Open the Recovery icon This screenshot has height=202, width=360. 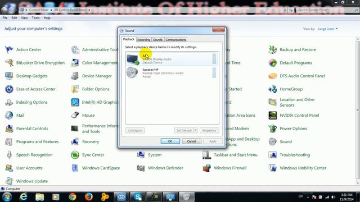[x=75, y=141]
